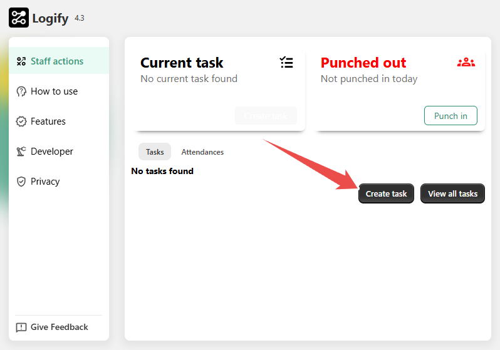Viewport: 500px width, 350px height.
Task: Click the Give Feedback speech icon
Action: click(21, 327)
